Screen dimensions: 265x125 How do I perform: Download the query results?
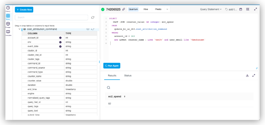click(x=247, y=76)
